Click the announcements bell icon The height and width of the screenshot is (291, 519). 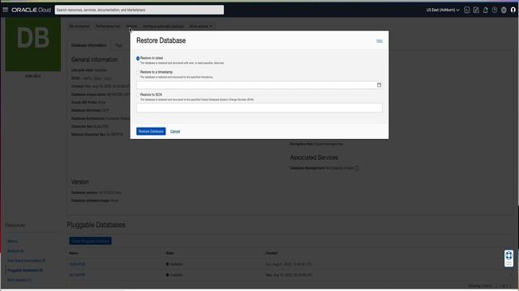[x=485, y=10]
